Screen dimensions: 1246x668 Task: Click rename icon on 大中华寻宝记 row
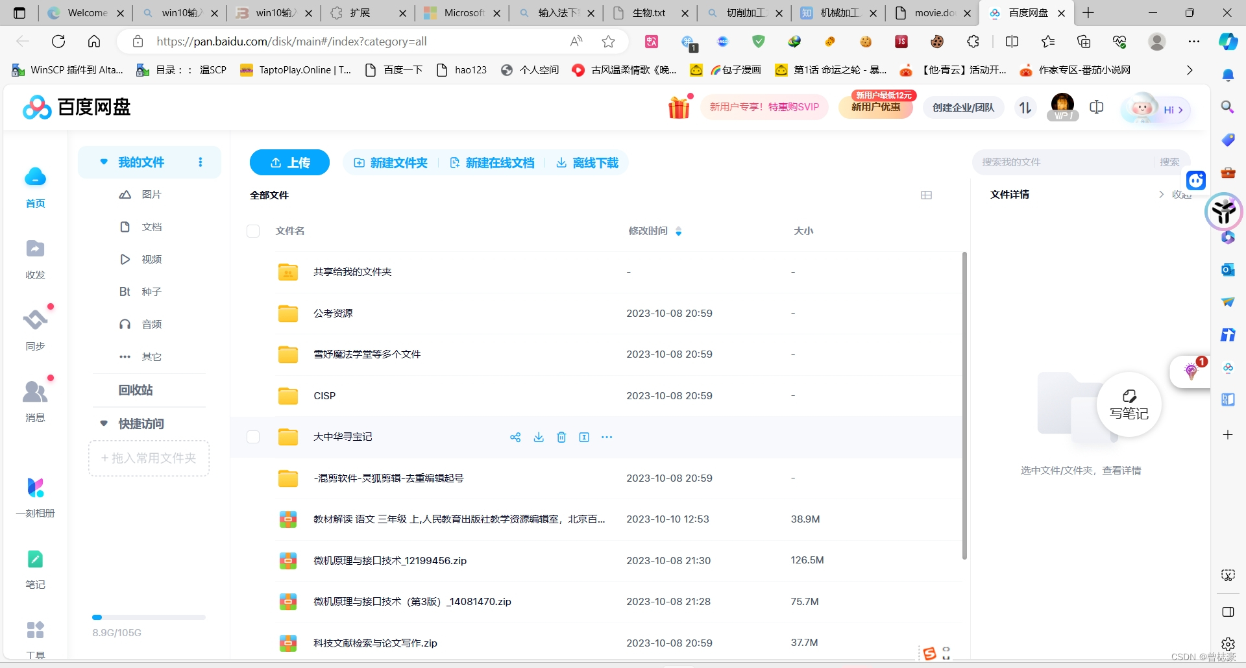pos(584,437)
